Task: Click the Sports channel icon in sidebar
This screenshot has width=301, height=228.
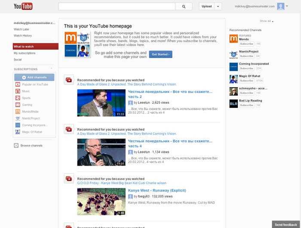Action: point(18,98)
